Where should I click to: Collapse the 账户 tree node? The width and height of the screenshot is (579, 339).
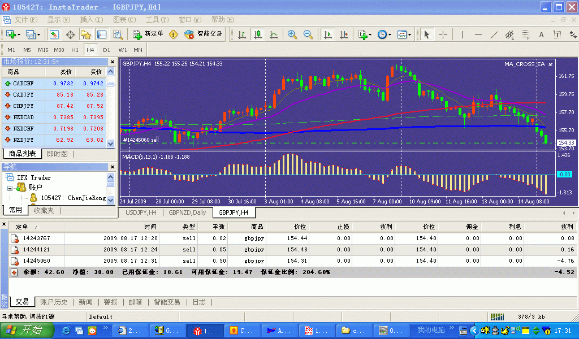tap(10, 187)
